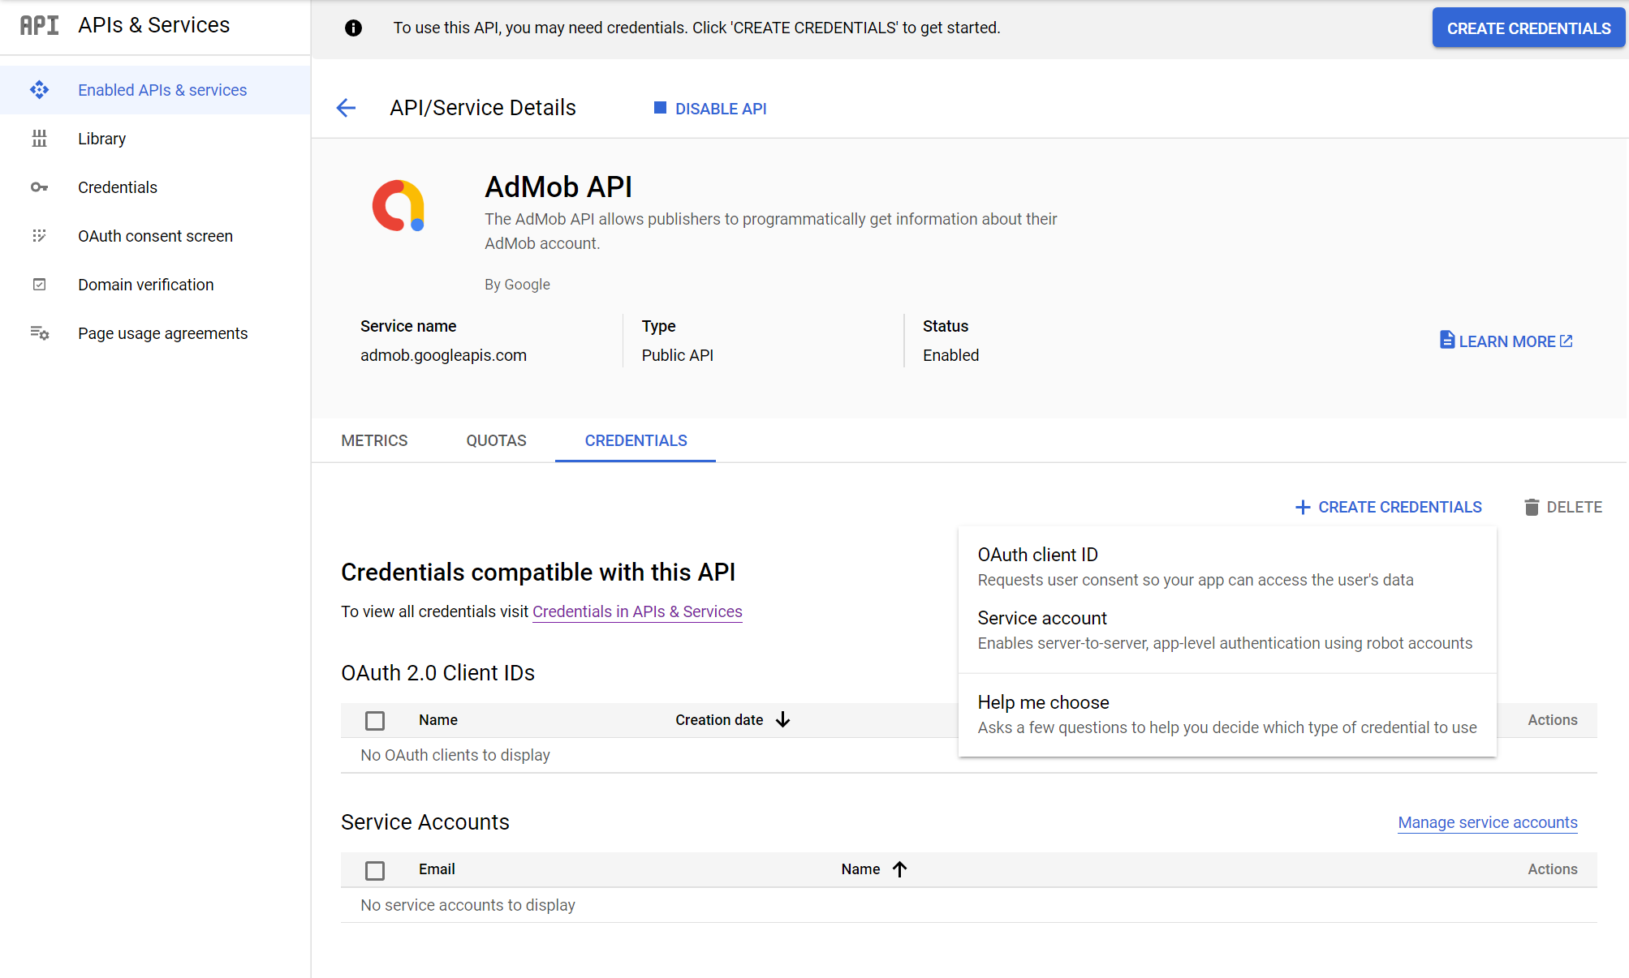Select all OAuth 2.0 Client IDs checkbox
This screenshot has height=978, width=1629.
375,720
